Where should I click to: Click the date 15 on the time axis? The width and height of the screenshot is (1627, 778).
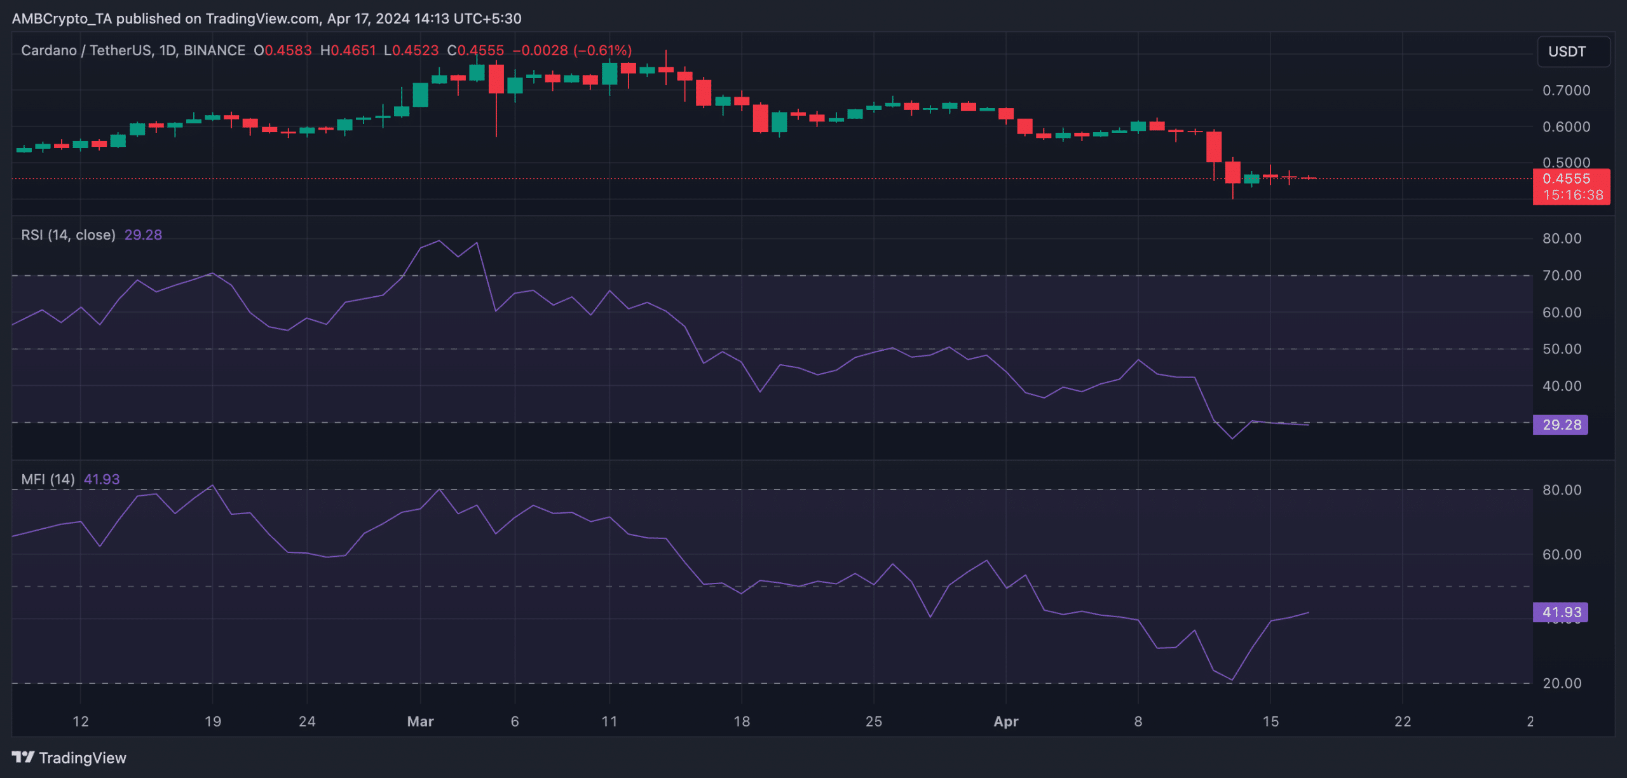1270,721
